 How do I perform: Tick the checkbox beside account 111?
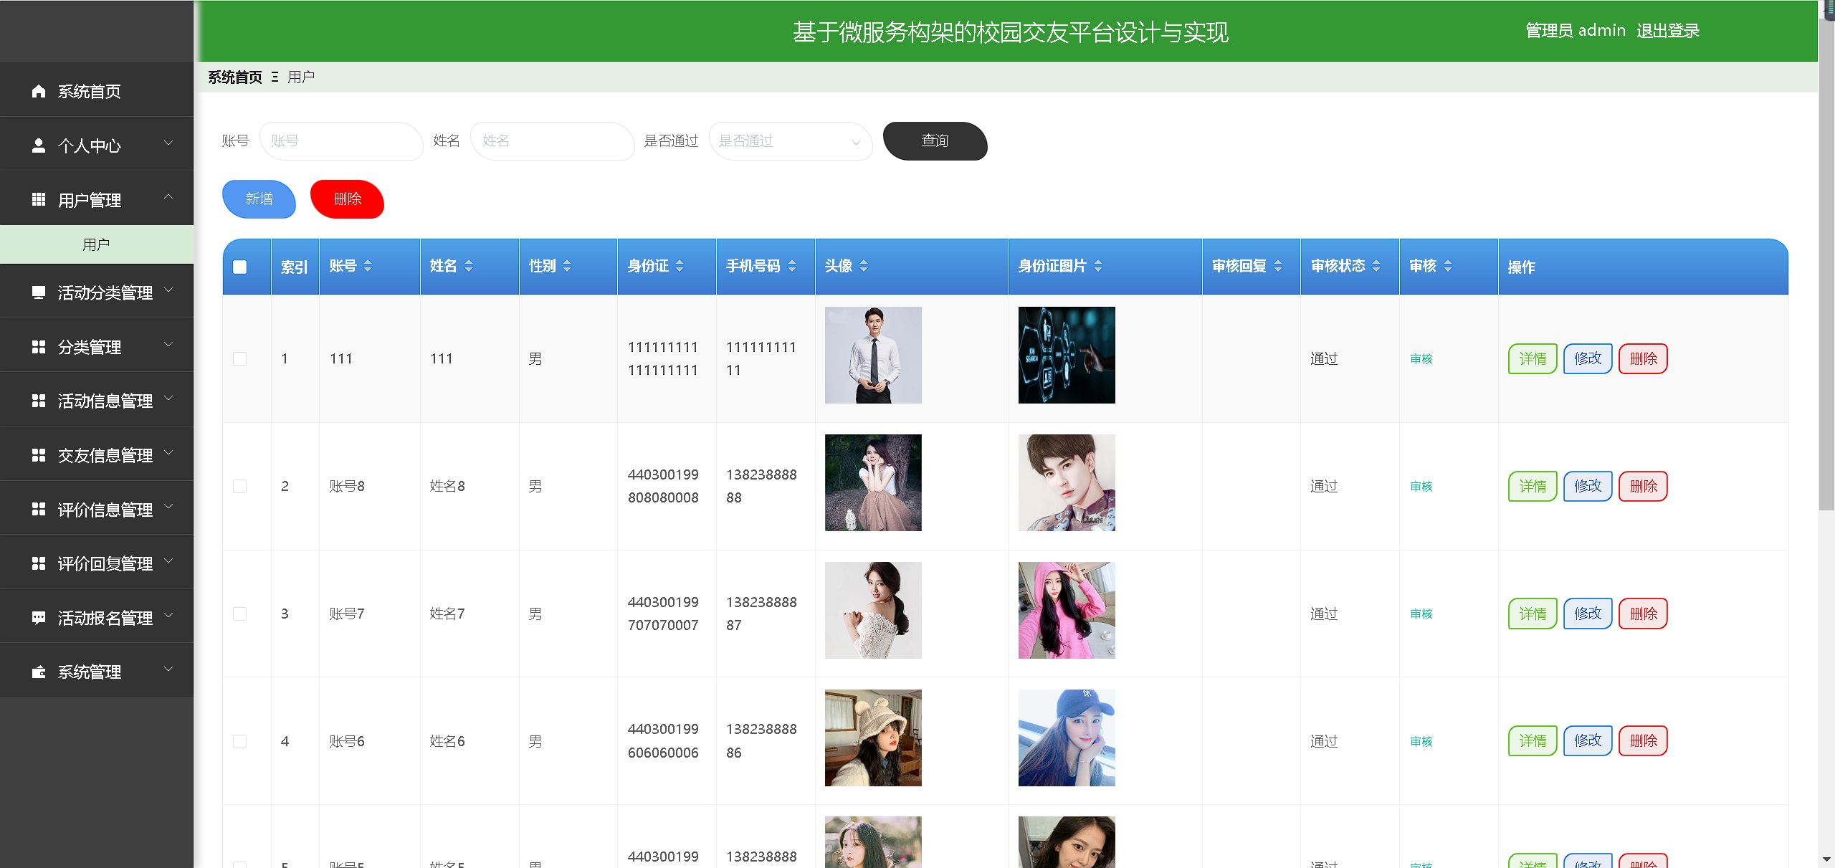click(x=240, y=358)
